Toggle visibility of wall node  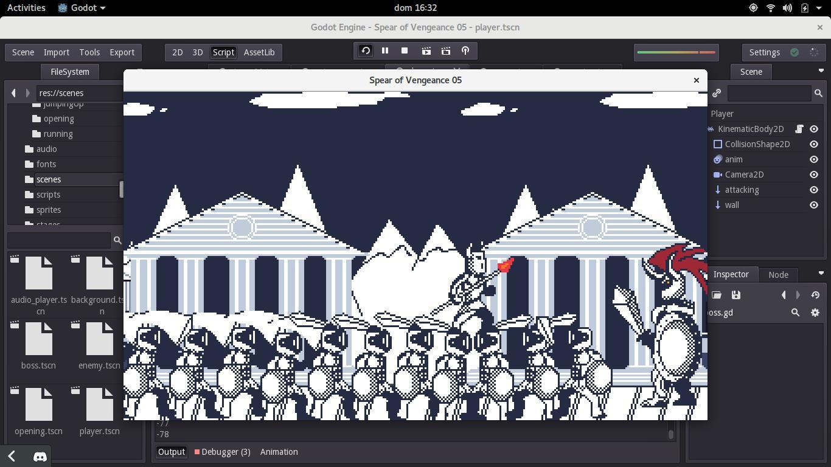814,205
